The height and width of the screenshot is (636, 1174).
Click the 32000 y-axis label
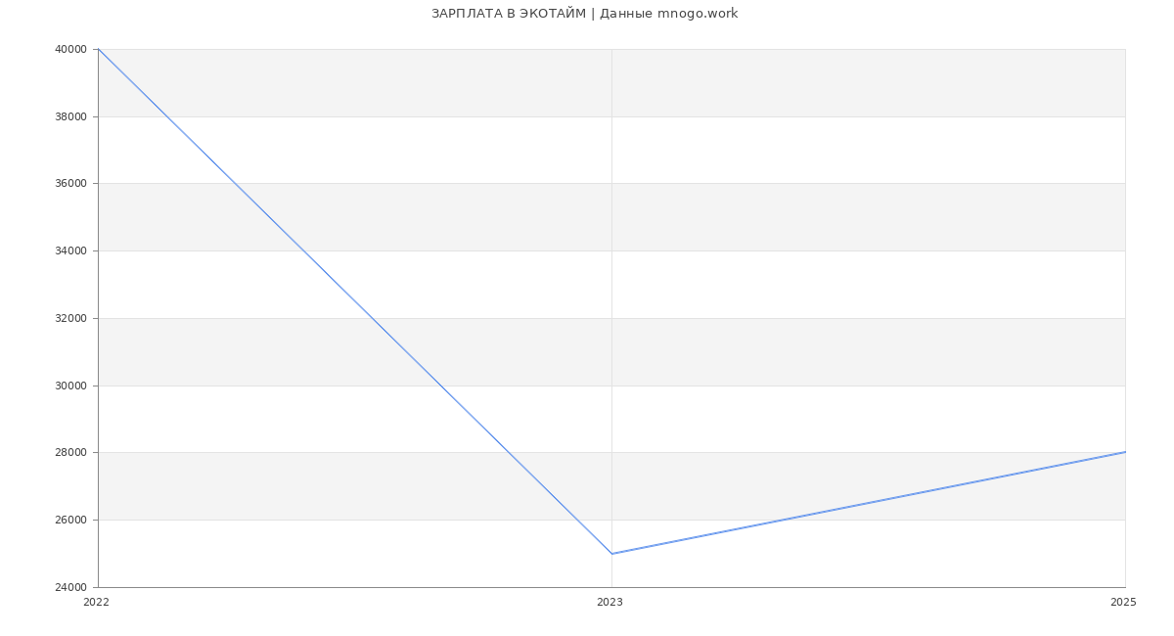[71, 318]
